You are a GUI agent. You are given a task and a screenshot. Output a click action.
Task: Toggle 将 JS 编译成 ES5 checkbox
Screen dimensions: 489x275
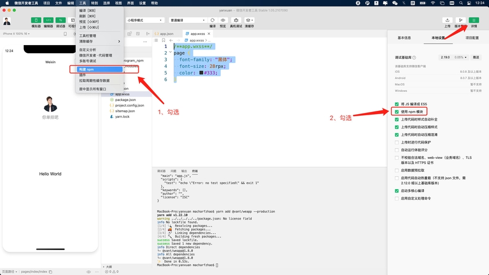click(x=397, y=104)
